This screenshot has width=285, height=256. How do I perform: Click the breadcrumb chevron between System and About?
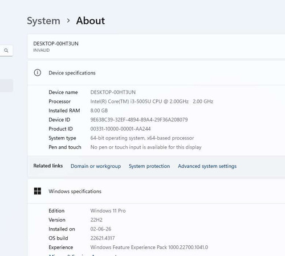pos(68,20)
